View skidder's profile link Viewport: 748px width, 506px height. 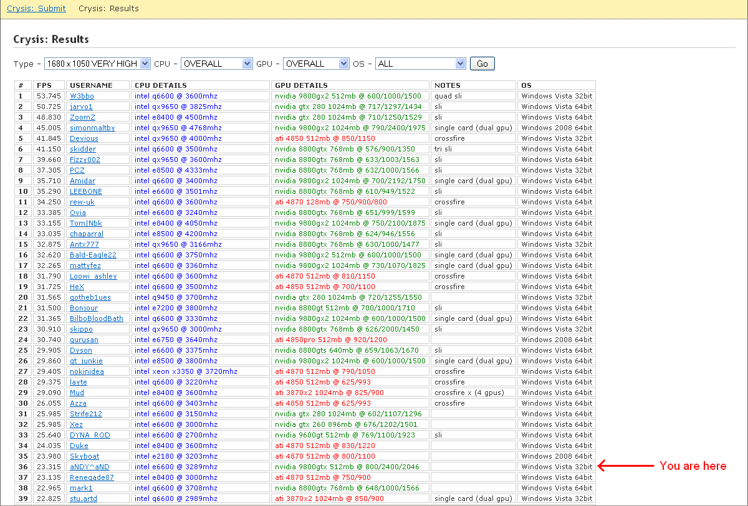coord(83,149)
